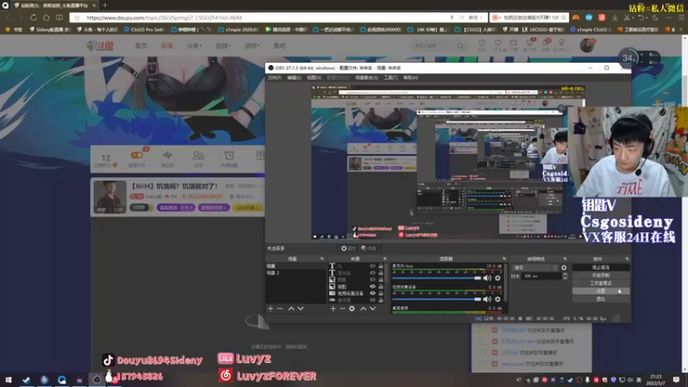Click the waveform audio icon on Douyu panel
This screenshot has width=688, height=387.
[168, 156]
